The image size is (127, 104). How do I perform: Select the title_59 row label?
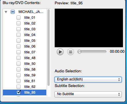30,75
